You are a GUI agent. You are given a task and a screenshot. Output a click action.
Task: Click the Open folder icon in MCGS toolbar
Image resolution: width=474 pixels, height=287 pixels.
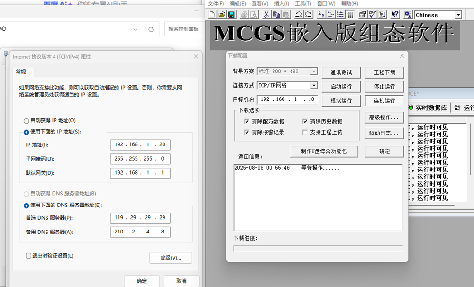[x=221, y=15]
